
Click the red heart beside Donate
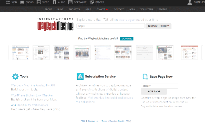tap(107, 9)
